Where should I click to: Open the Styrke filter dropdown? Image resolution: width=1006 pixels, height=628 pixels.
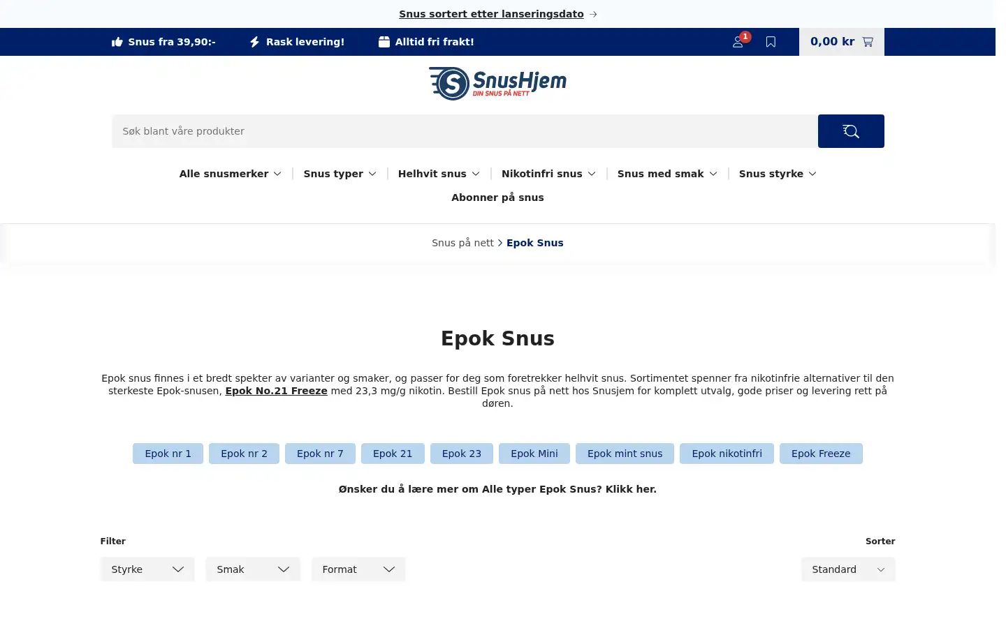point(147,569)
